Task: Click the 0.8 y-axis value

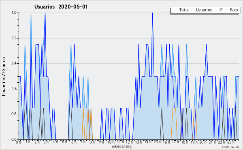Action: pyautogui.click(x=14, y=114)
